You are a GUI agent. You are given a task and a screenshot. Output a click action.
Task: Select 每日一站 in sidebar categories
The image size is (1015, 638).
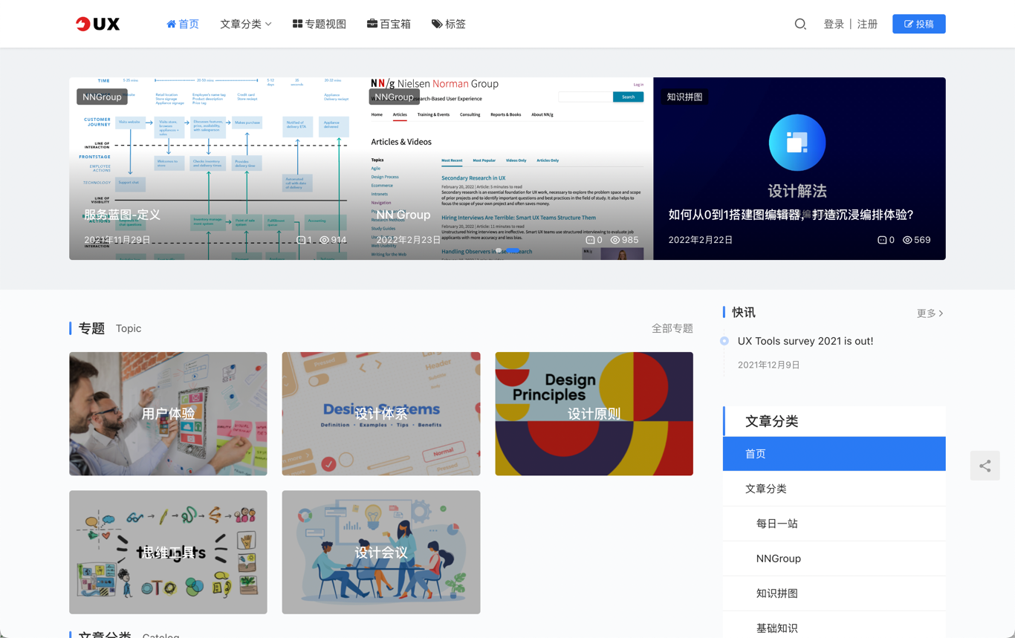(x=834, y=524)
